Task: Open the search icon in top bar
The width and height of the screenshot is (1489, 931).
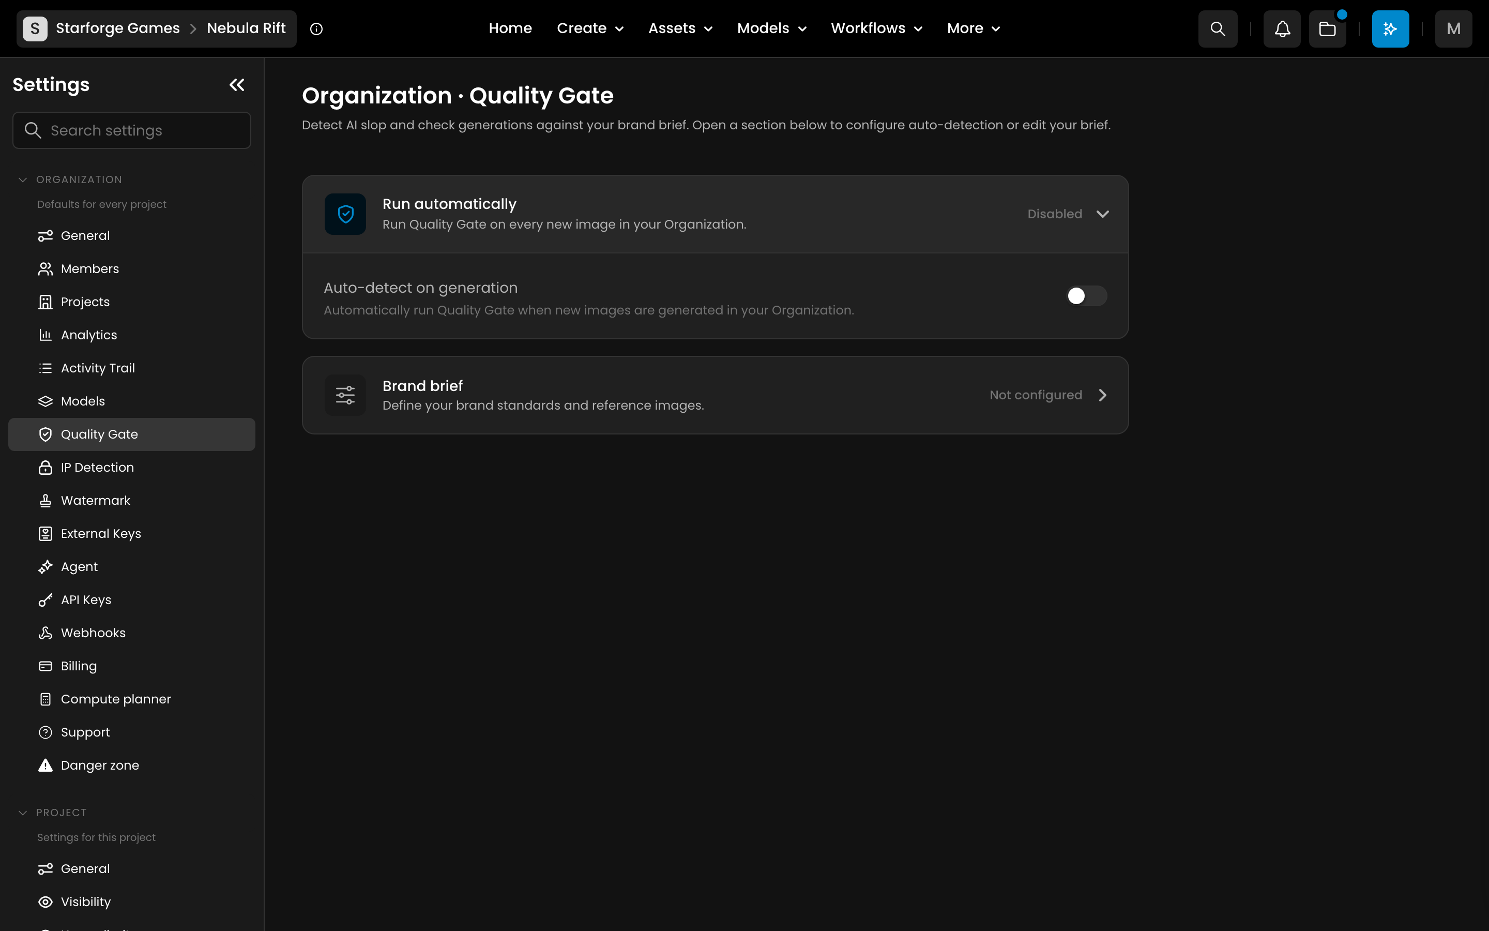Action: tap(1217, 28)
